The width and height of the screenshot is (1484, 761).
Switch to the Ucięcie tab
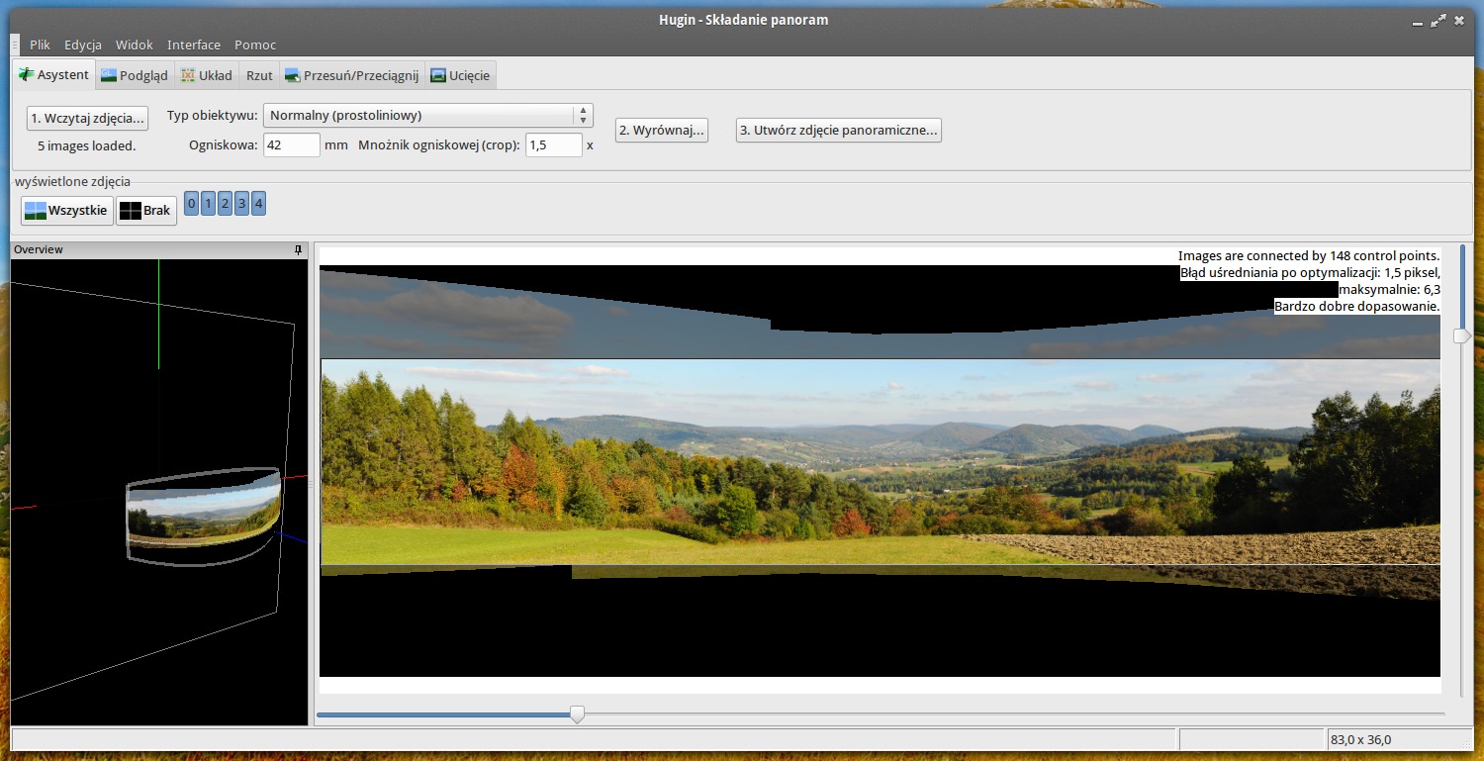click(x=460, y=75)
